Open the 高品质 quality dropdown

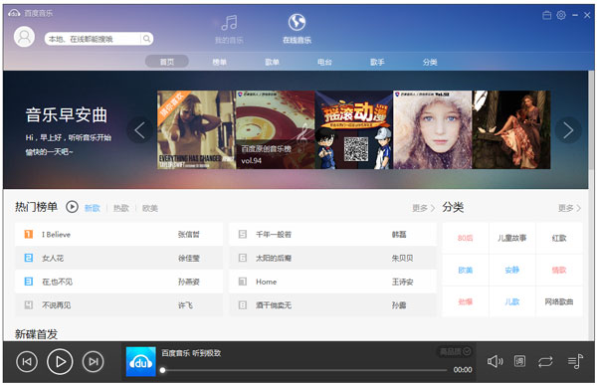pyautogui.click(x=455, y=351)
